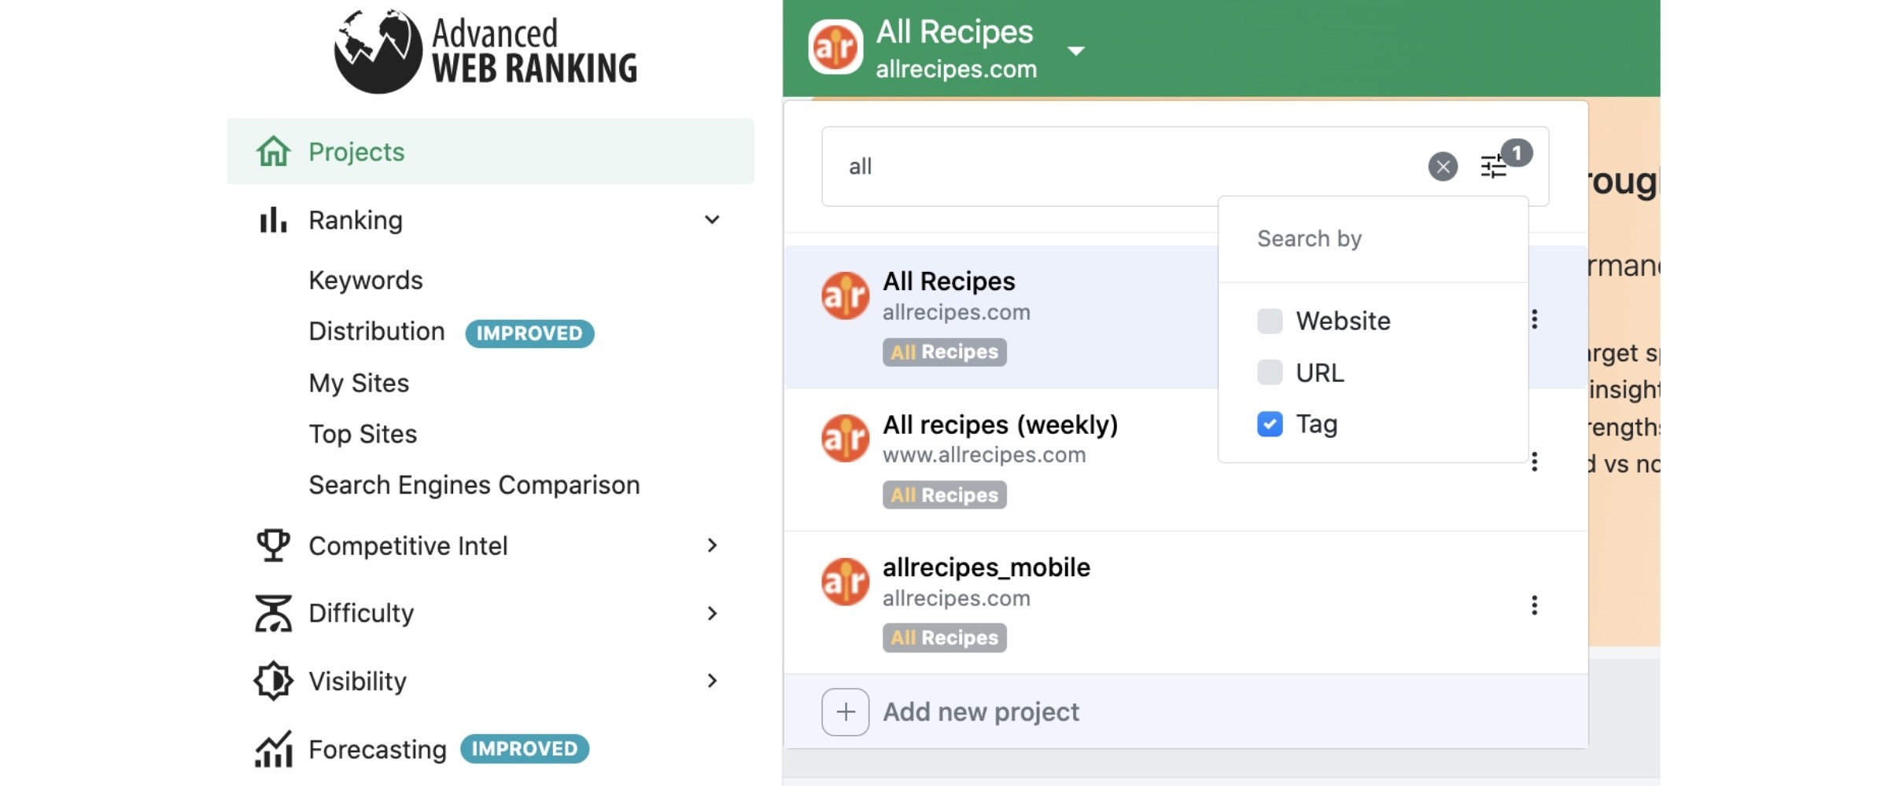Screen dimensions: 1888x786
Task: Enable the URL search checkbox
Action: pyautogui.click(x=1270, y=373)
